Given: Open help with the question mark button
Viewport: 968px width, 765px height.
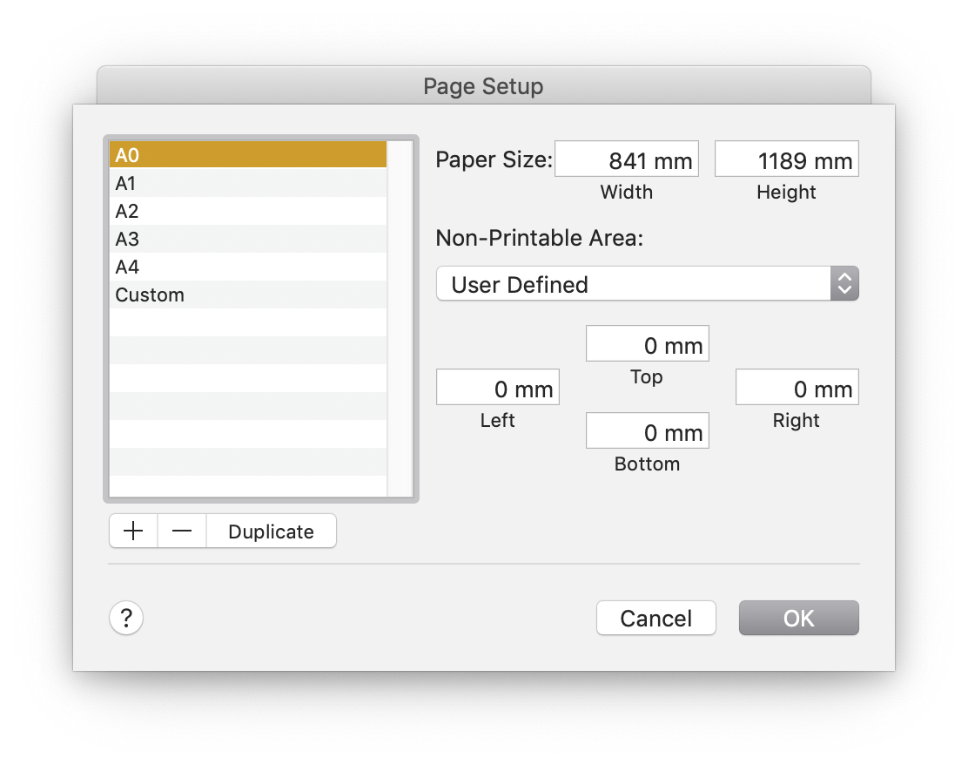Looking at the screenshot, I should pos(126,618).
